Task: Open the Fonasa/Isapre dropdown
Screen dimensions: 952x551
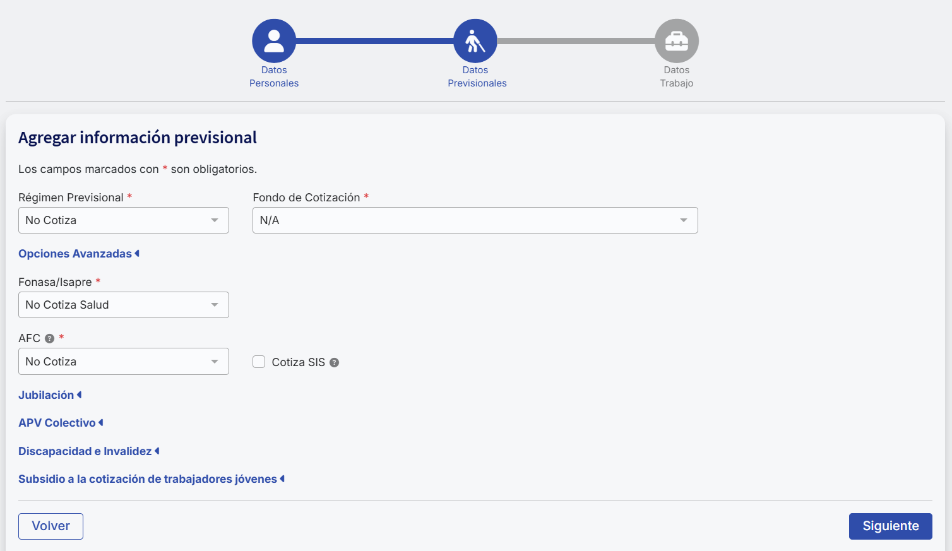Action: coord(124,305)
